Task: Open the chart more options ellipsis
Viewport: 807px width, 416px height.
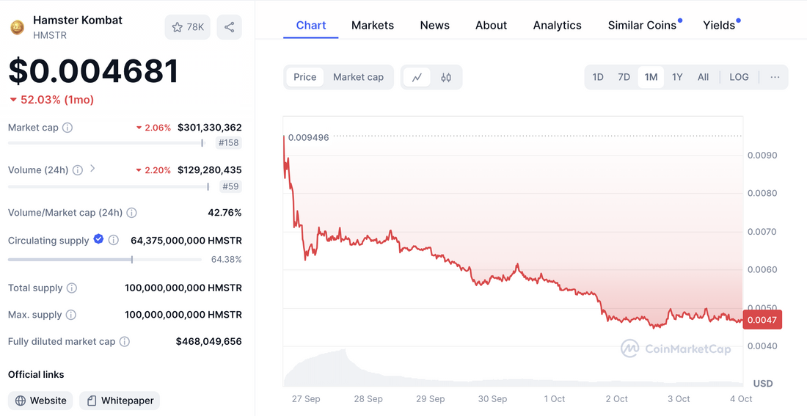Action: click(775, 77)
